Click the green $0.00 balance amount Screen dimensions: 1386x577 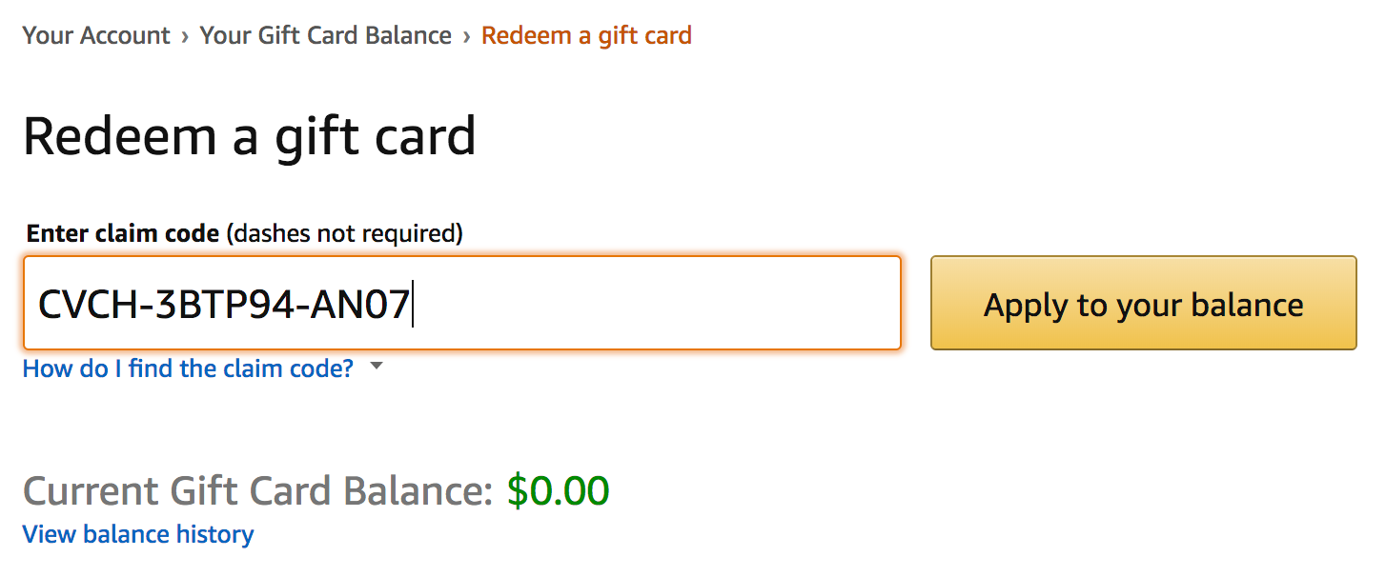558,490
